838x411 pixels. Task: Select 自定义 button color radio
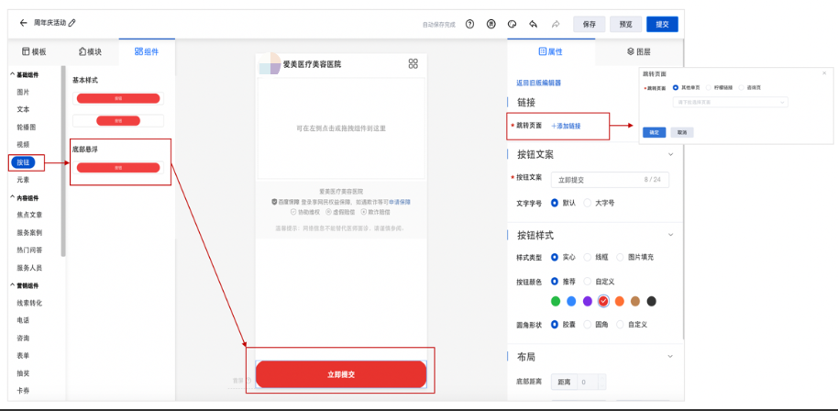point(588,281)
